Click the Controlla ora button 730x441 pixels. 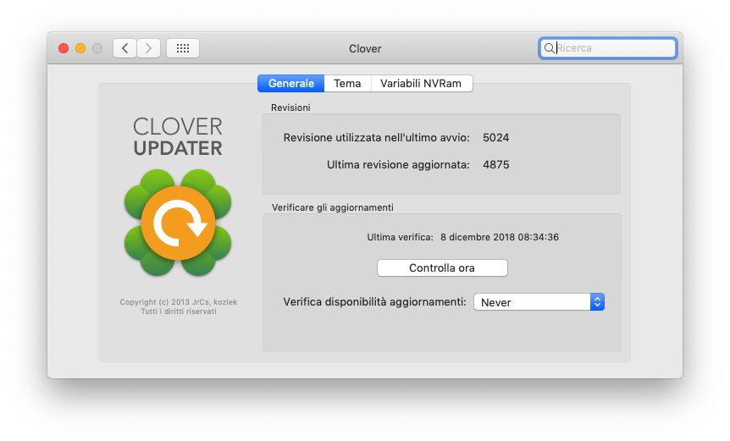click(442, 268)
